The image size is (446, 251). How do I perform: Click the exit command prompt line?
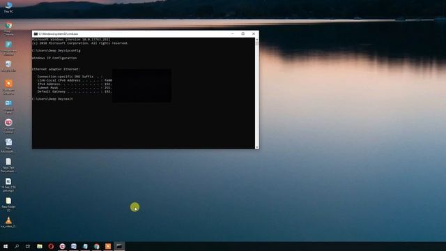coord(53,99)
